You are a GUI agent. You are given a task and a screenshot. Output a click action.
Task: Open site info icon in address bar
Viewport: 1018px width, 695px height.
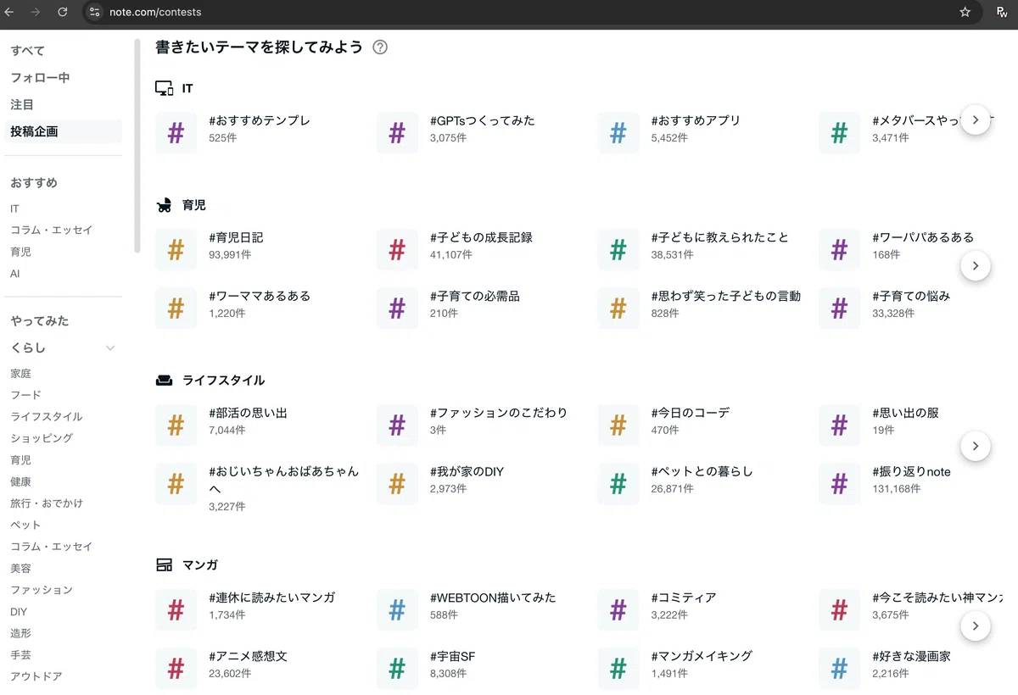(x=94, y=12)
